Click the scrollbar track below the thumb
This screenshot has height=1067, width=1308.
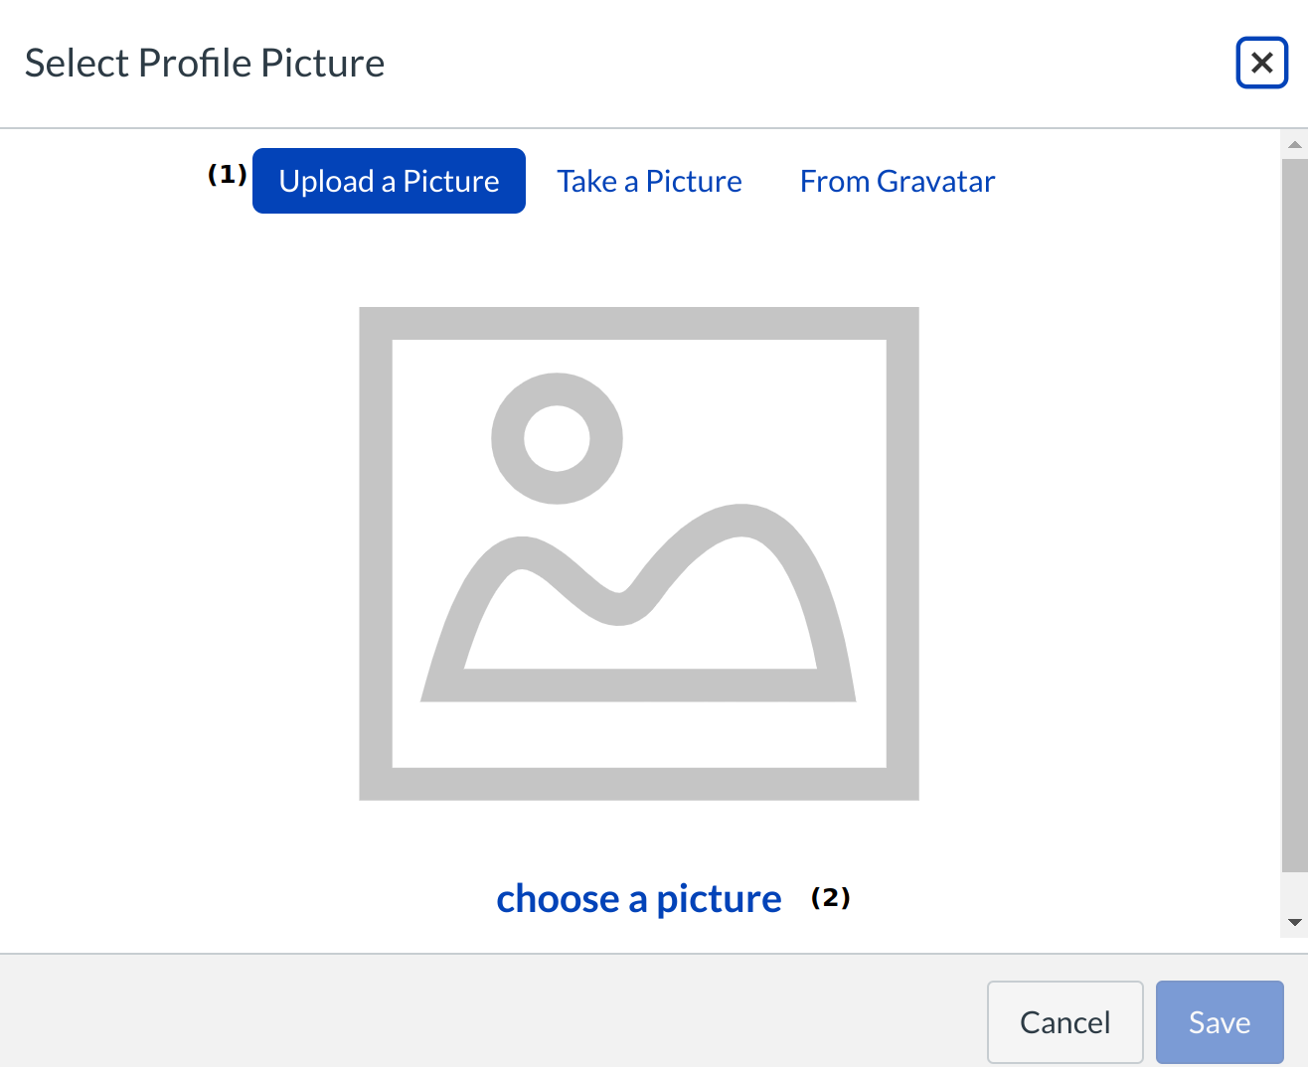point(1294,891)
